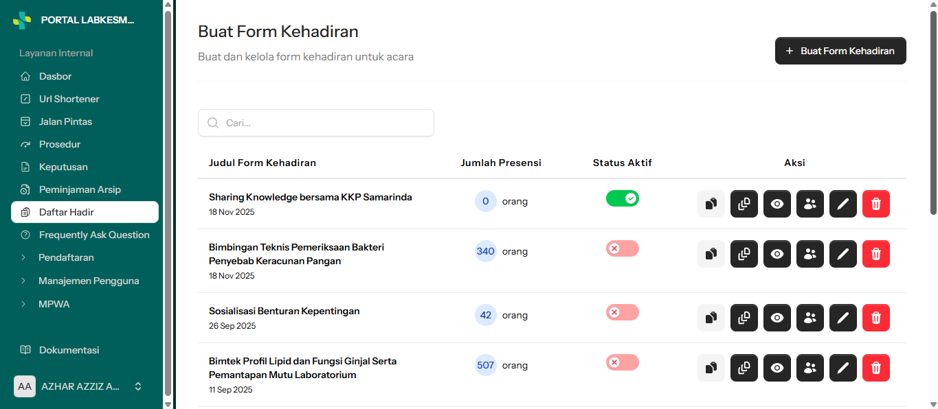This screenshot has height=409, width=938.
Task: Open Peminjaman Arsip in the sidebar
Action: (x=85, y=189)
